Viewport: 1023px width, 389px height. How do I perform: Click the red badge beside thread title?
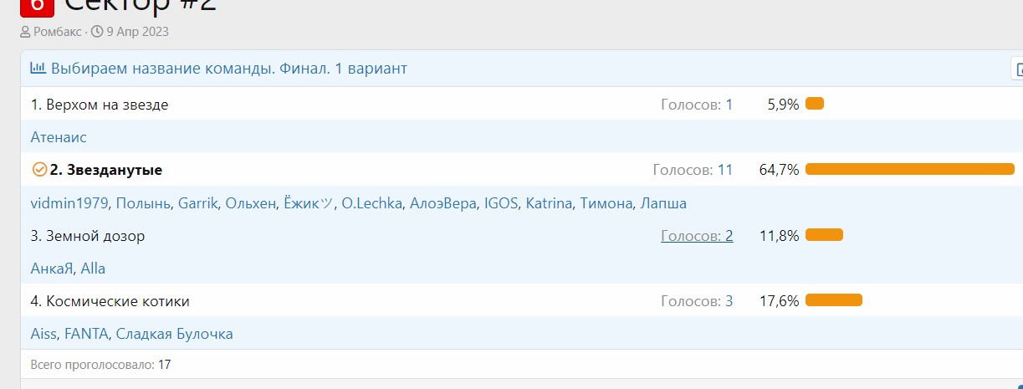pos(37,7)
